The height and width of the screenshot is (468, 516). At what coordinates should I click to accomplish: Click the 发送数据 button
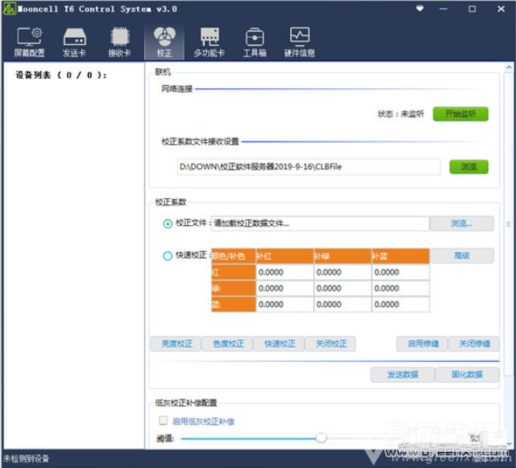click(402, 374)
